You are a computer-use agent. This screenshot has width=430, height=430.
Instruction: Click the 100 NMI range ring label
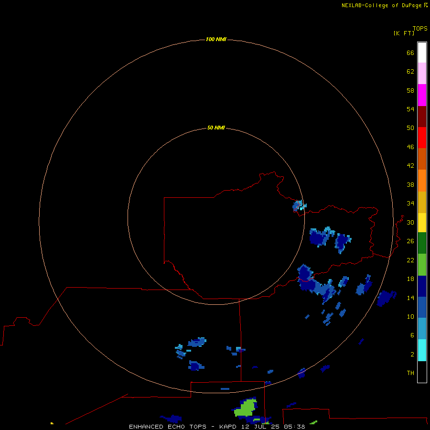[x=216, y=40]
